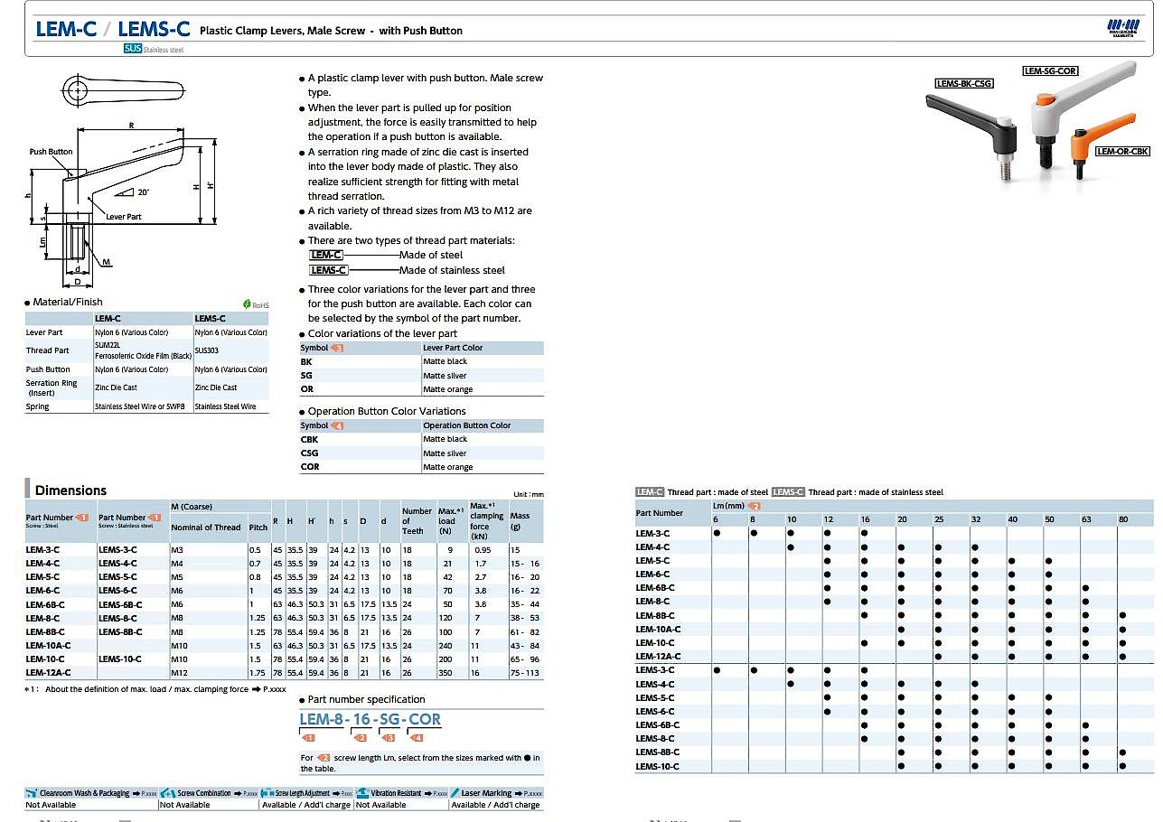Click the 'Number of Teeth' column header
Viewport: 1163px width, 822px height.
[x=417, y=520]
